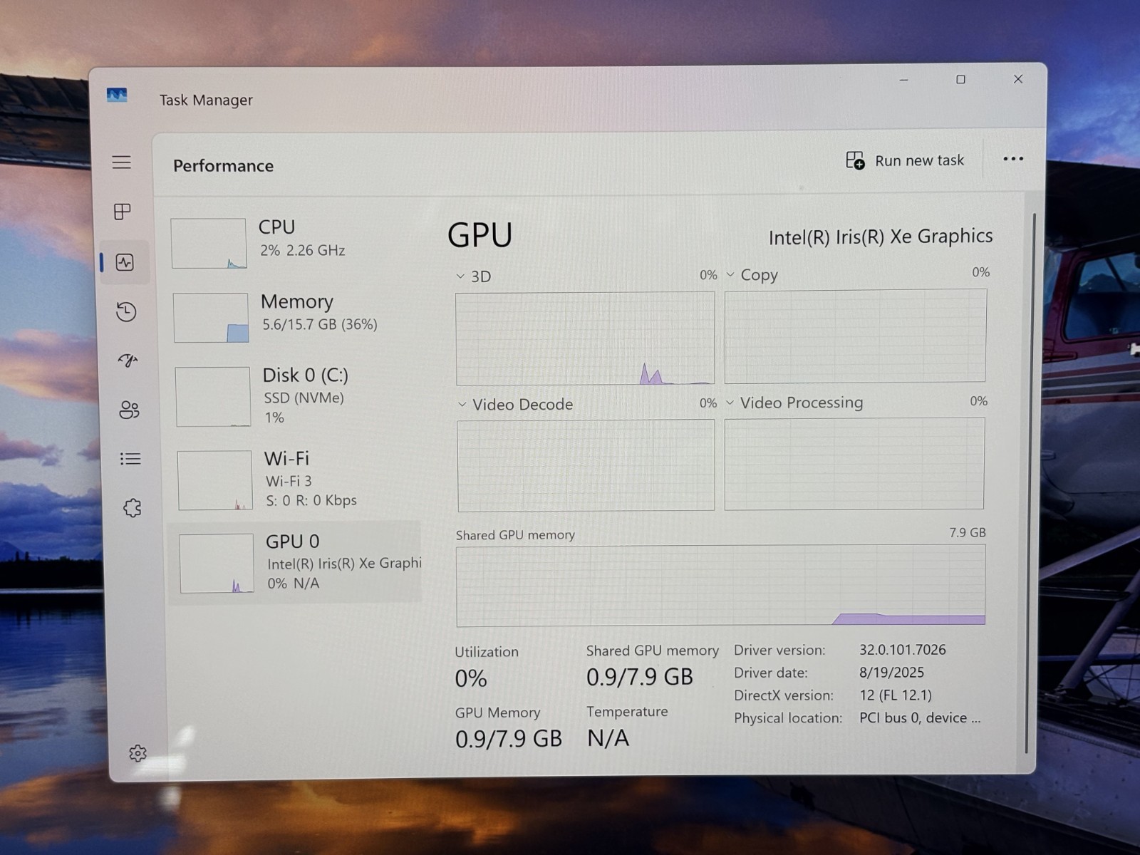Expand the Video Processing engine dropdown
The height and width of the screenshot is (855, 1140).
(x=730, y=403)
